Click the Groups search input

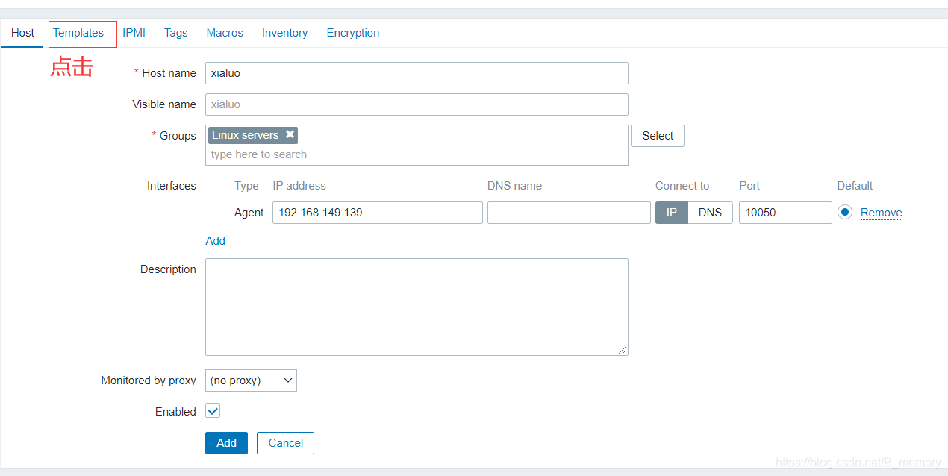417,154
